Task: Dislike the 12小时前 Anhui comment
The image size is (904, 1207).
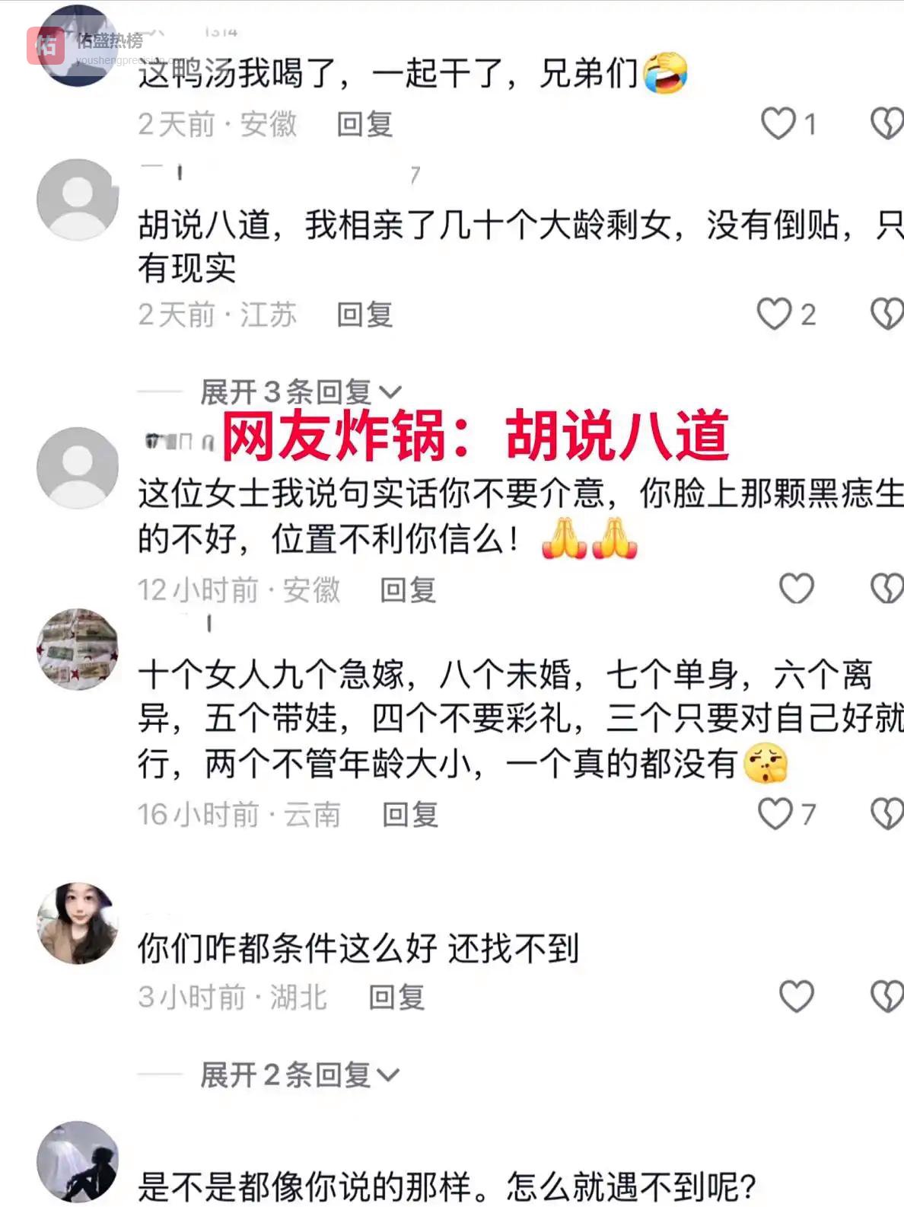Action: [887, 588]
